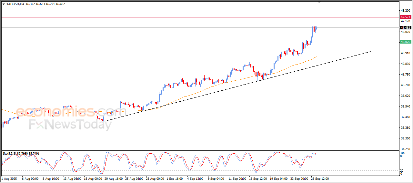Click the 4 Sep 12:00 date label

[196, 178]
